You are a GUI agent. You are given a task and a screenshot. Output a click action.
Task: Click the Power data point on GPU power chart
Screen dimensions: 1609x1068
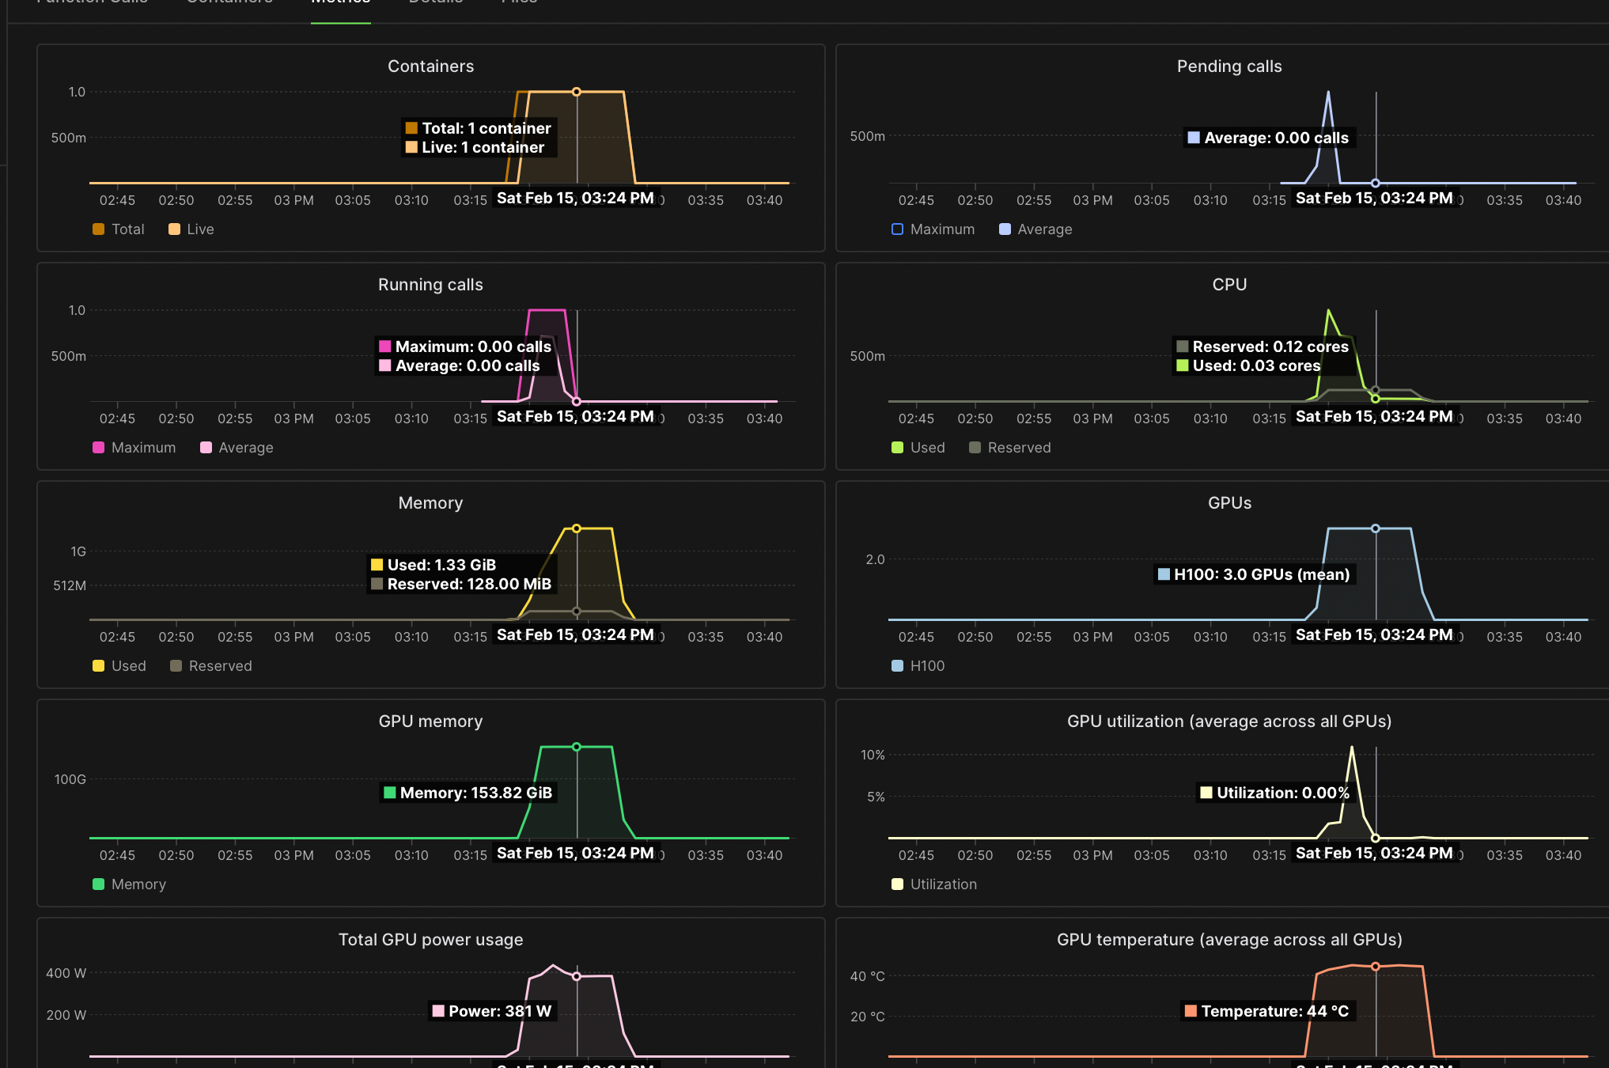(x=577, y=976)
